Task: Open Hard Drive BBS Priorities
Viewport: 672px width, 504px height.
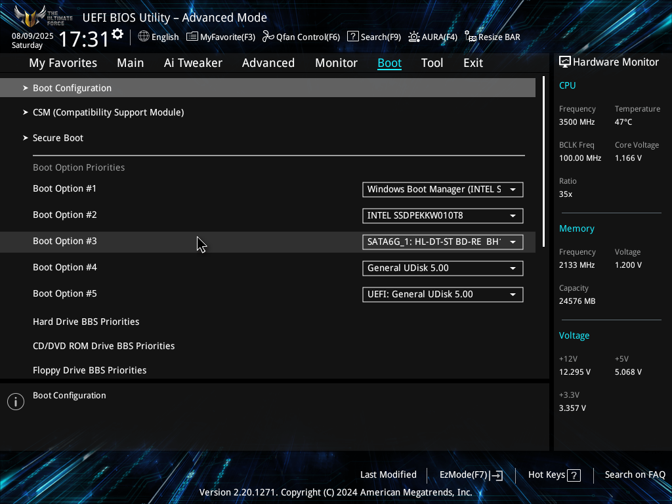Action: pos(86,322)
